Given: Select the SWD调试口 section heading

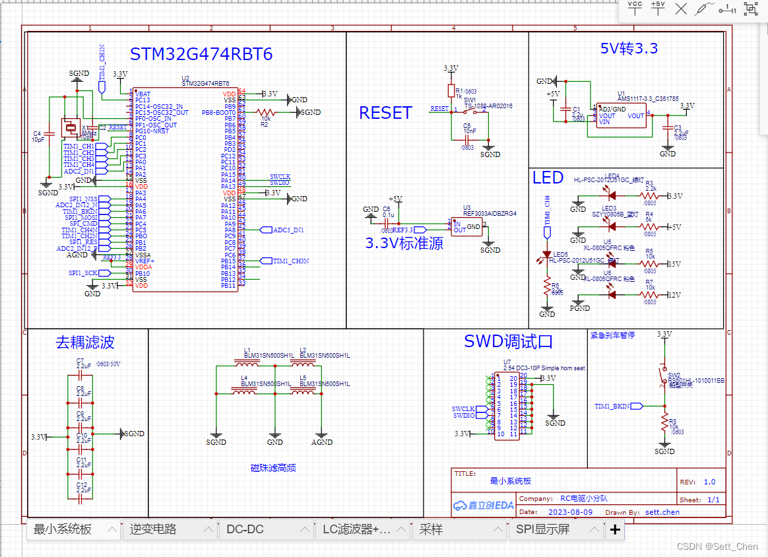Looking at the screenshot, I should tap(509, 341).
